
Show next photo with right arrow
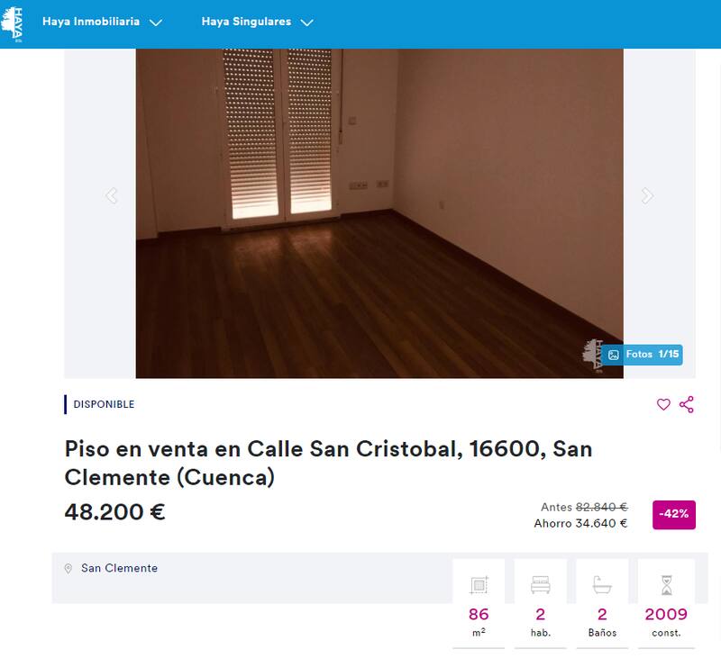(x=647, y=195)
